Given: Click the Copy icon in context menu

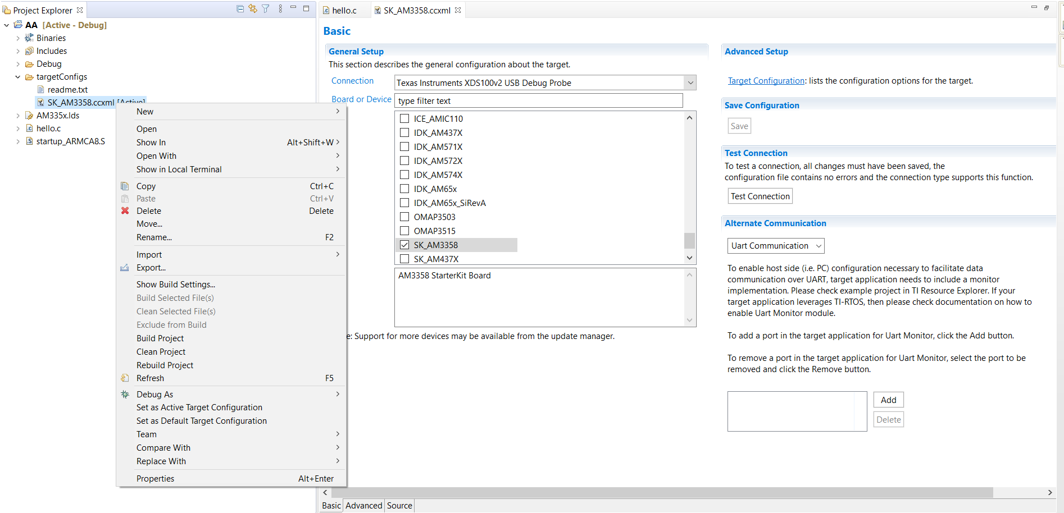Looking at the screenshot, I should click(125, 186).
